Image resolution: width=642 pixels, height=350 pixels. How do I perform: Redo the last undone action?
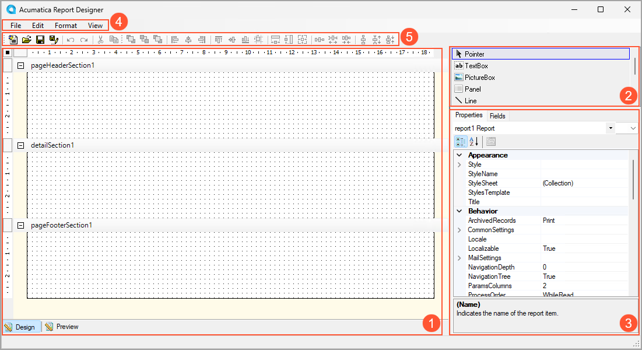[84, 40]
